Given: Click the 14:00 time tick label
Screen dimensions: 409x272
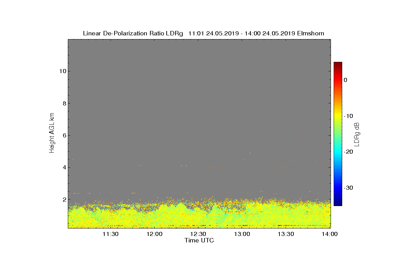Looking at the screenshot, I should coord(330,234).
